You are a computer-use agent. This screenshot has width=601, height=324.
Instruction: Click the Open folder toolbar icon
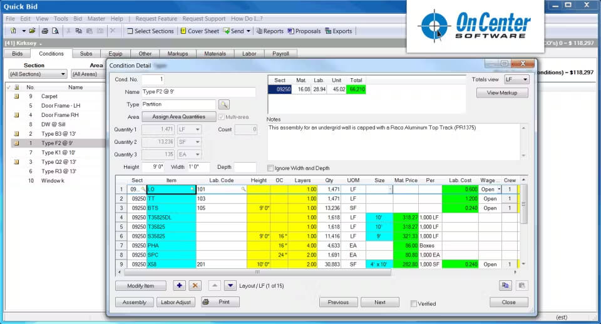[x=32, y=31]
